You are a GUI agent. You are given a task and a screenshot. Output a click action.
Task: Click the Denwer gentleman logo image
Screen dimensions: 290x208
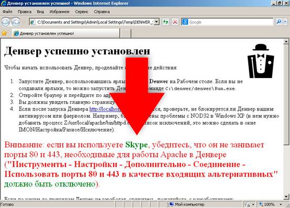point(261,61)
